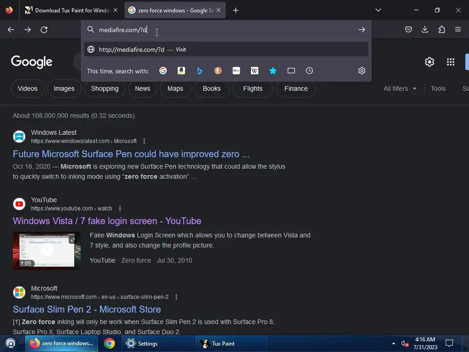Click the youtube.com watch URL breadcrumb

(x=71, y=209)
